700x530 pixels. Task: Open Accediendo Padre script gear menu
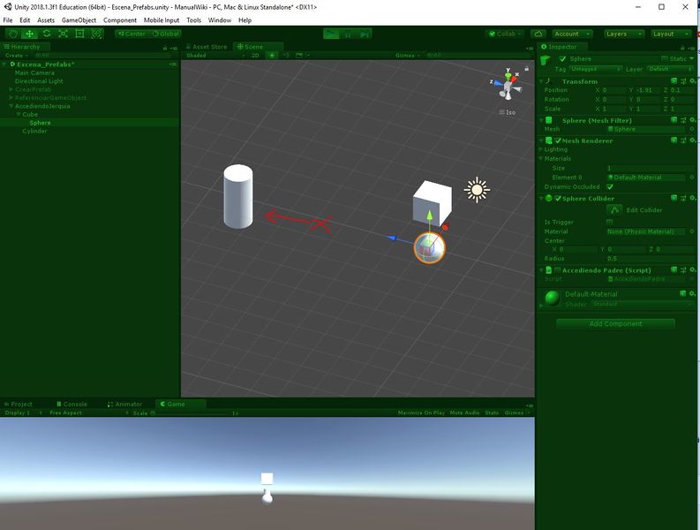(x=692, y=270)
